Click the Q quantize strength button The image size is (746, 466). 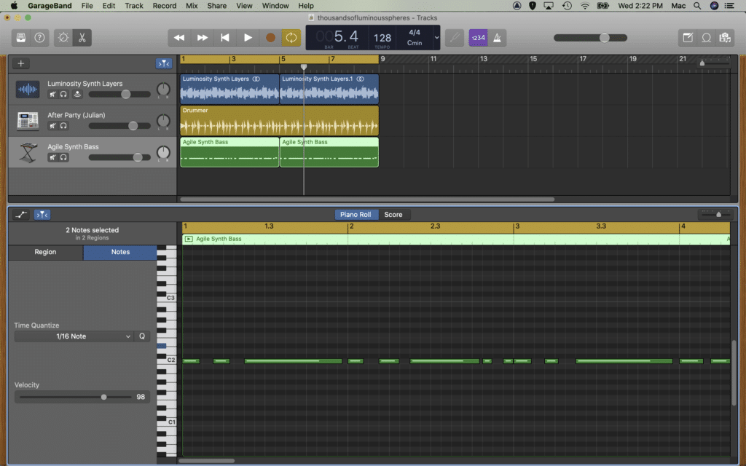[x=141, y=336]
